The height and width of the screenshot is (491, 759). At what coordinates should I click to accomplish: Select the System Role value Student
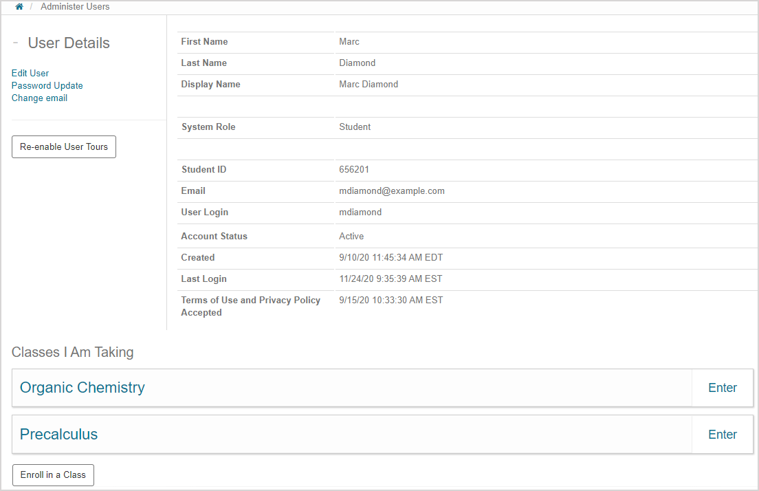coord(355,127)
